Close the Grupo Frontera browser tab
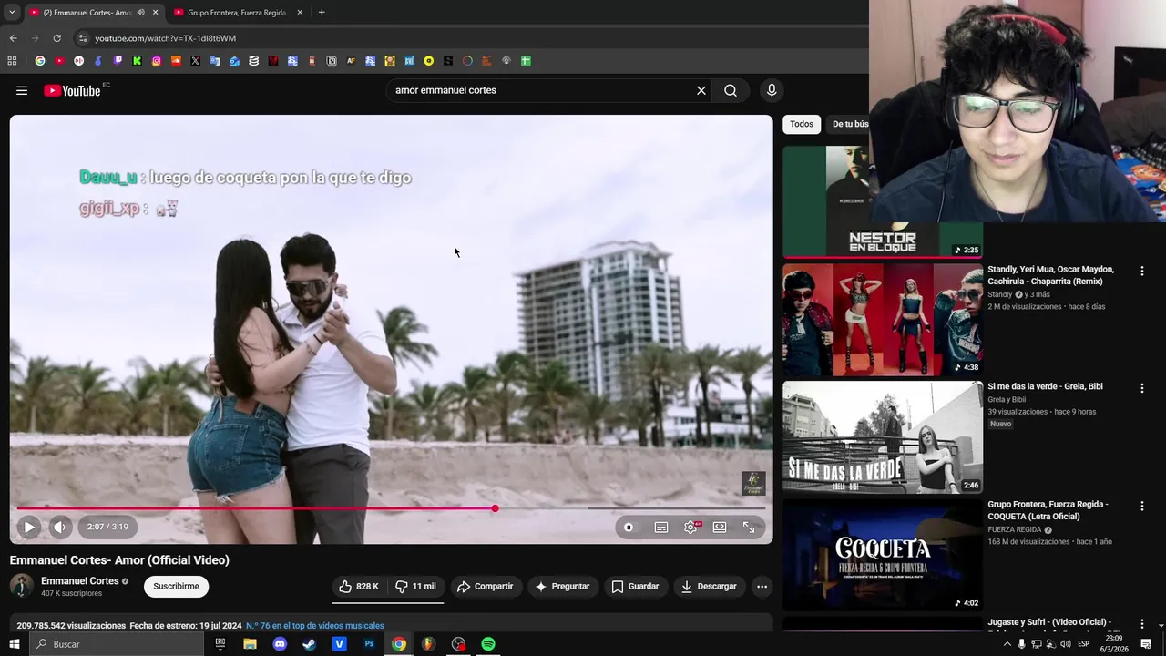1166x656 pixels. pos(299,13)
